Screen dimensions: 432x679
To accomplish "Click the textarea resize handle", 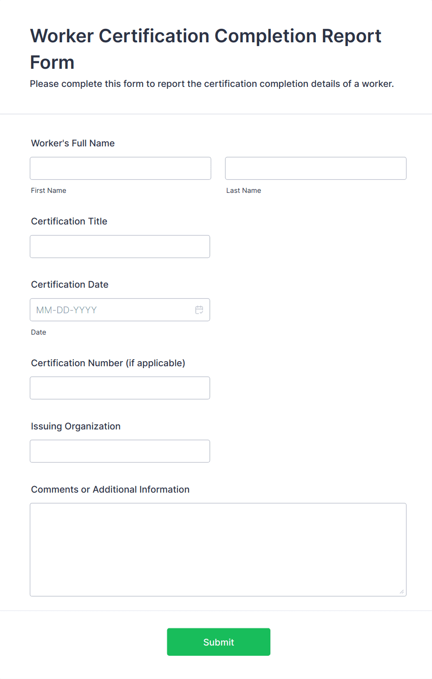I will 401,591.
